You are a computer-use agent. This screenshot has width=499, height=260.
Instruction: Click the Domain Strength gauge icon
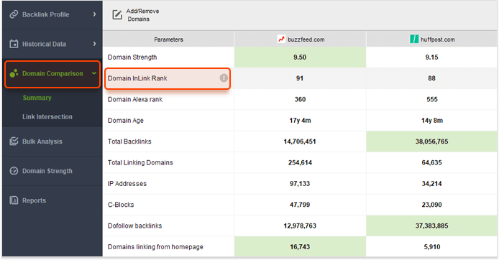(14, 171)
